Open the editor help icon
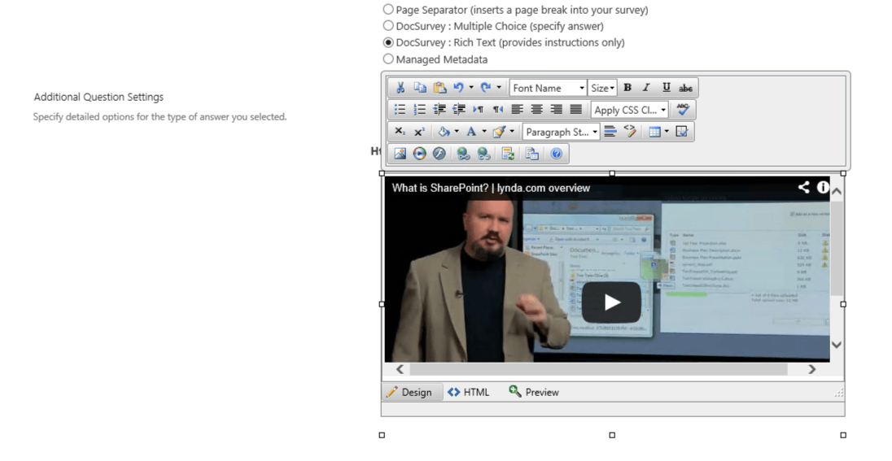The height and width of the screenshot is (461, 892). pos(557,154)
